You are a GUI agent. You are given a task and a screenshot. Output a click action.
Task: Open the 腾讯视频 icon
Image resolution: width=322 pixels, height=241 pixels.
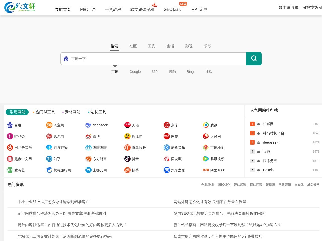point(206,159)
